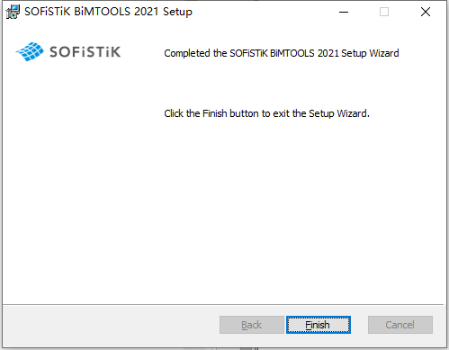Click the horizontal separator line above the buttons

[x=223, y=305]
